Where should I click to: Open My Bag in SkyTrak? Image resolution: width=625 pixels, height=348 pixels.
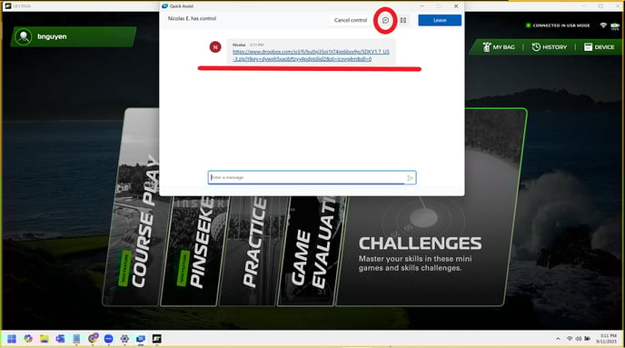(499, 47)
